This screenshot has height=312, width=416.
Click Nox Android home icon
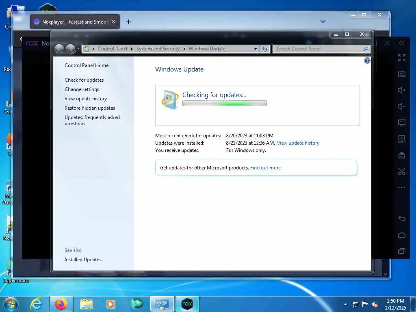[x=402, y=235]
